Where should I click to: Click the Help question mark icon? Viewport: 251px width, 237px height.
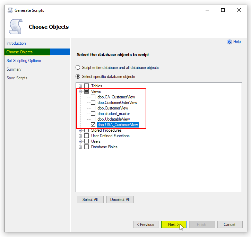point(230,42)
